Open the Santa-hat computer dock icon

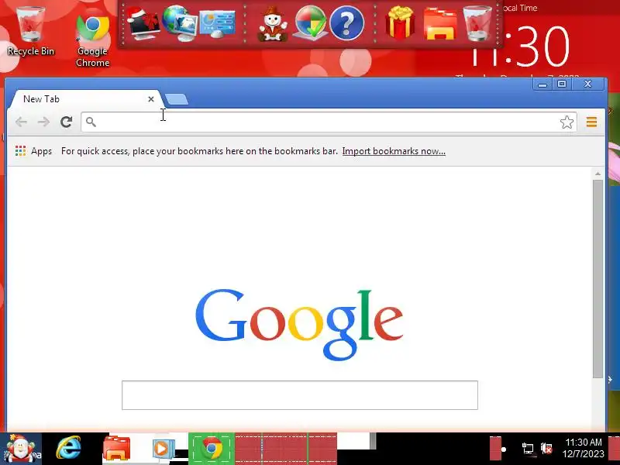143,24
